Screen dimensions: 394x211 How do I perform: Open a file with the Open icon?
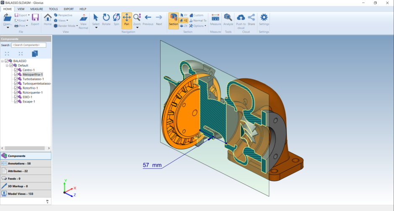click(x=7, y=20)
